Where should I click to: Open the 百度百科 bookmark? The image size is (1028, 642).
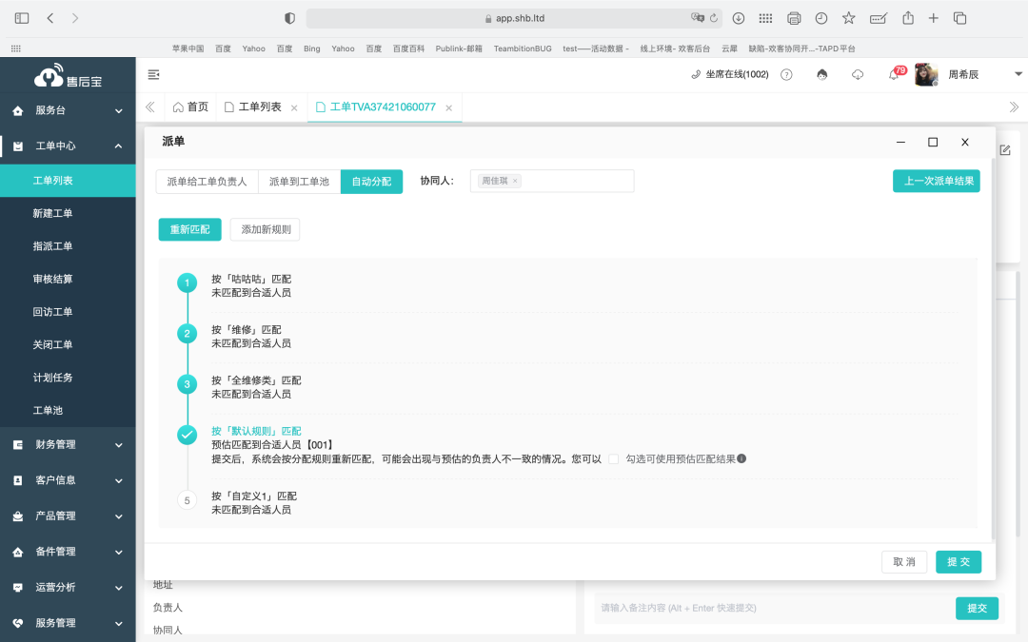point(408,49)
